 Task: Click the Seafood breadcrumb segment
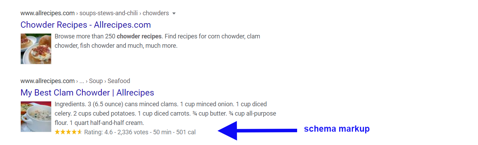click(x=119, y=81)
